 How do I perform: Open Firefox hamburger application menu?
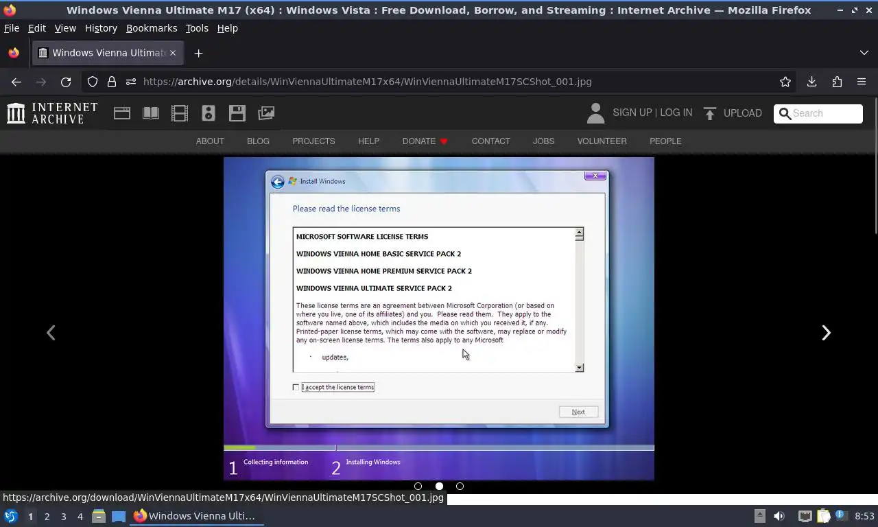(862, 82)
